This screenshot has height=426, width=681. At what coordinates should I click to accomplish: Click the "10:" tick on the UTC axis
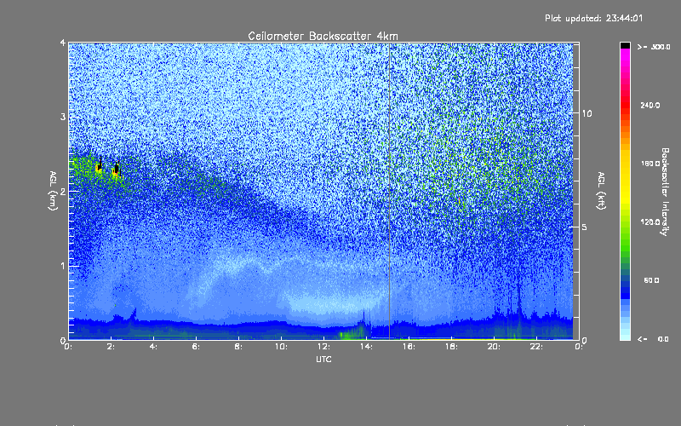pyautogui.click(x=282, y=347)
